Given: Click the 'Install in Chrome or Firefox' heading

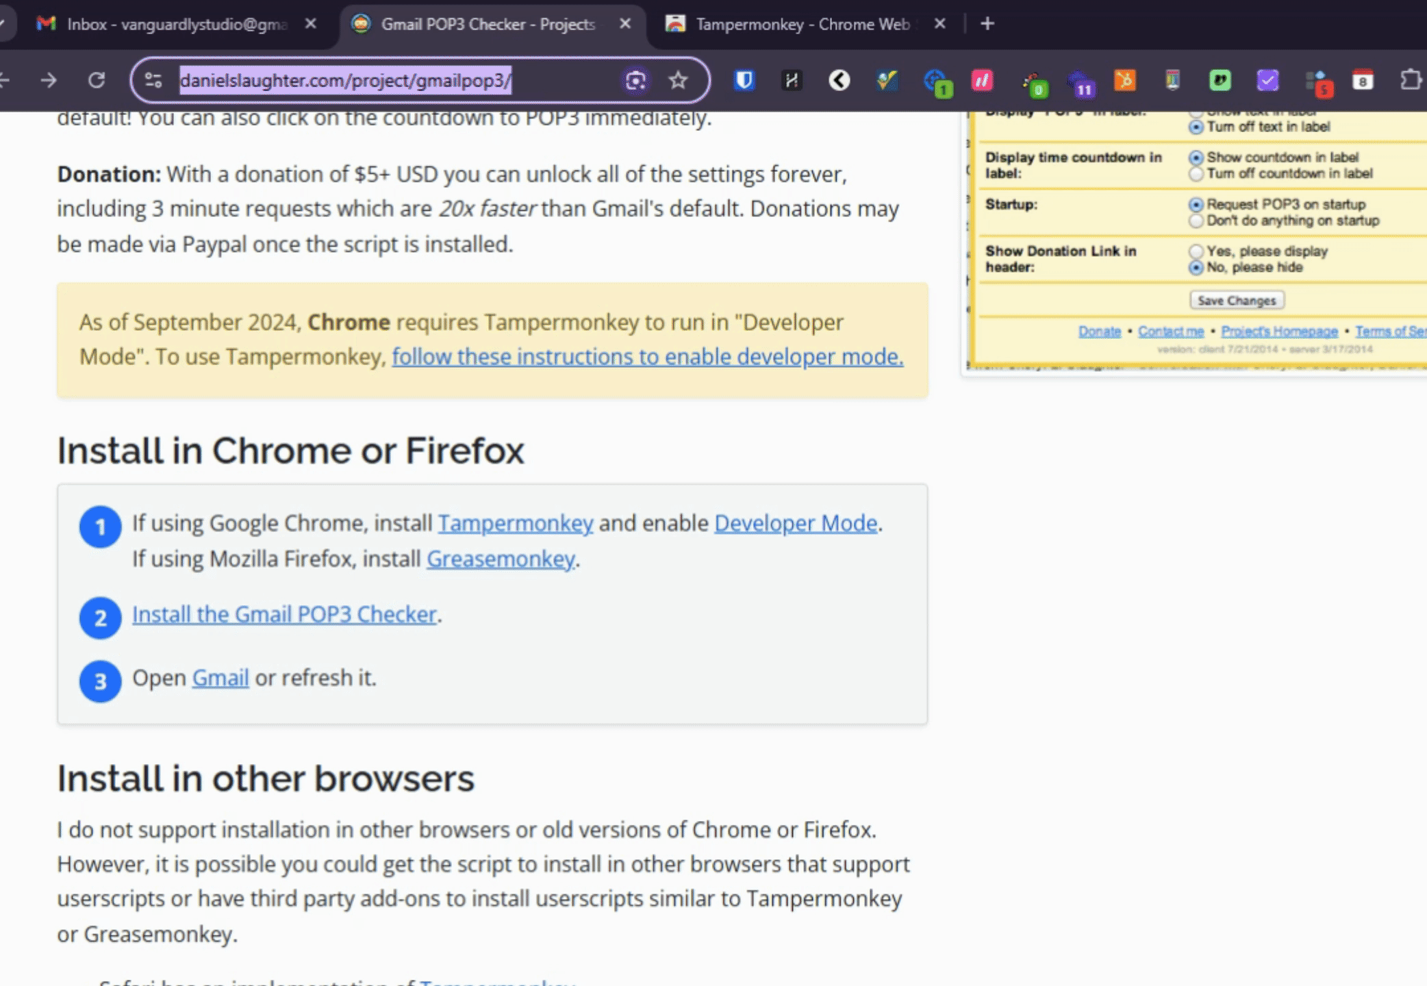Looking at the screenshot, I should pyautogui.click(x=290, y=451).
